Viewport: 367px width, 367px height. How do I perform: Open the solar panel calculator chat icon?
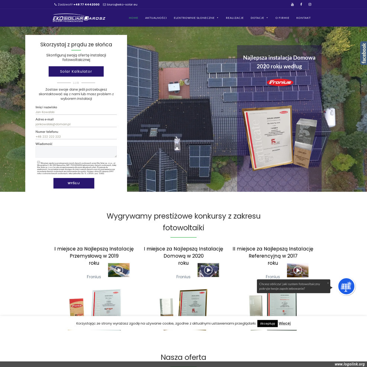click(346, 286)
